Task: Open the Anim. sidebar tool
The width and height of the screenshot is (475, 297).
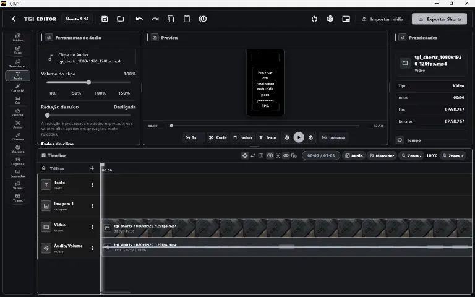Action: click(x=17, y=124)
